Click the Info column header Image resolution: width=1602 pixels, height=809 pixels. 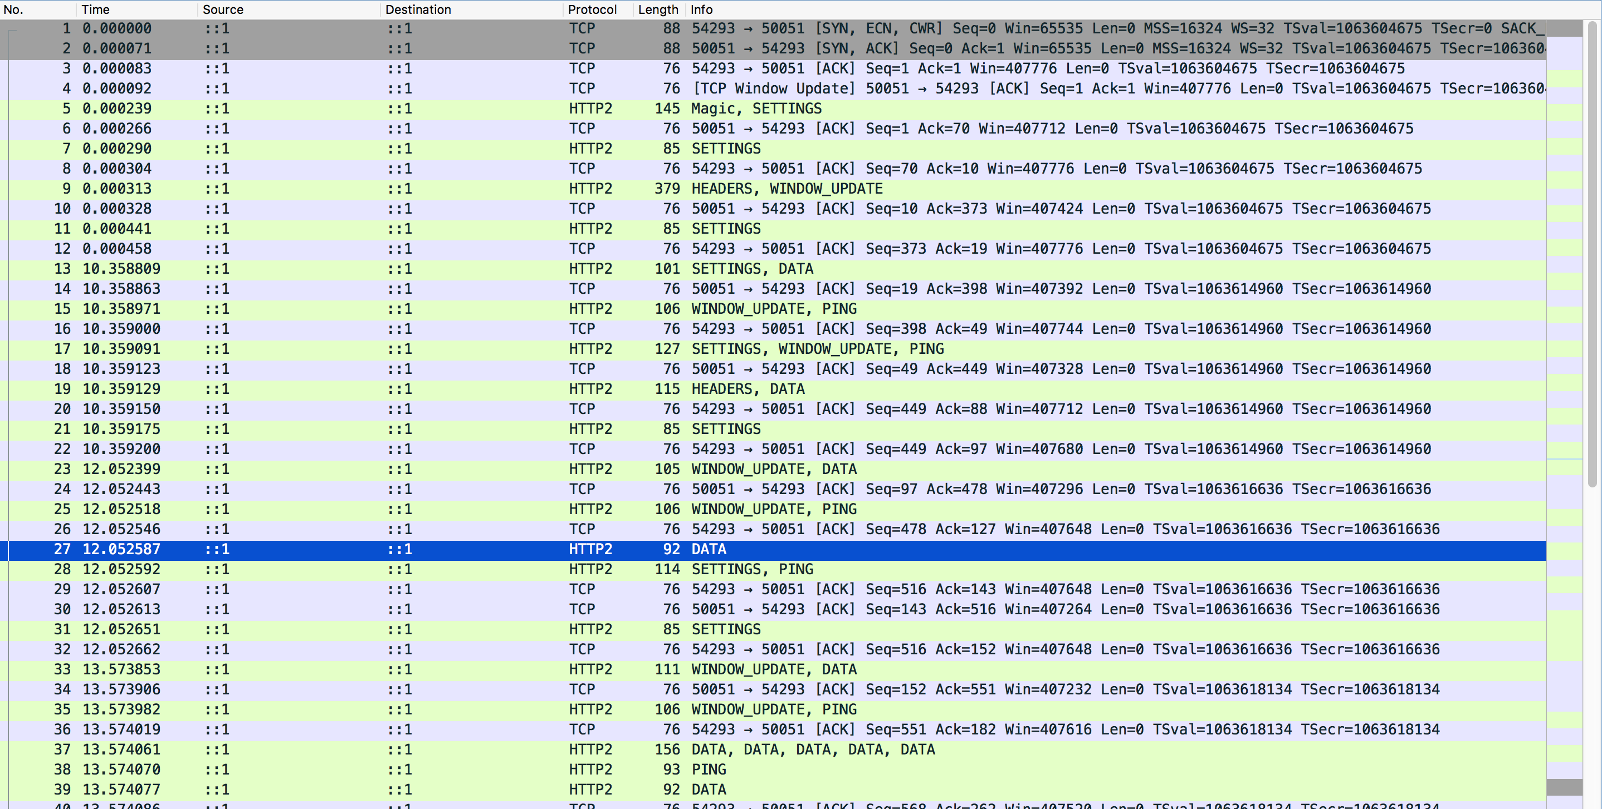pyautogui.click(x=701, y=9)
